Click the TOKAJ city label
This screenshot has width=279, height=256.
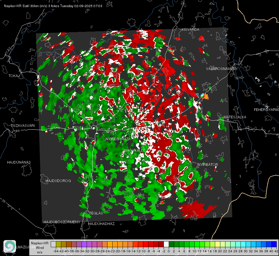[14, 76]
